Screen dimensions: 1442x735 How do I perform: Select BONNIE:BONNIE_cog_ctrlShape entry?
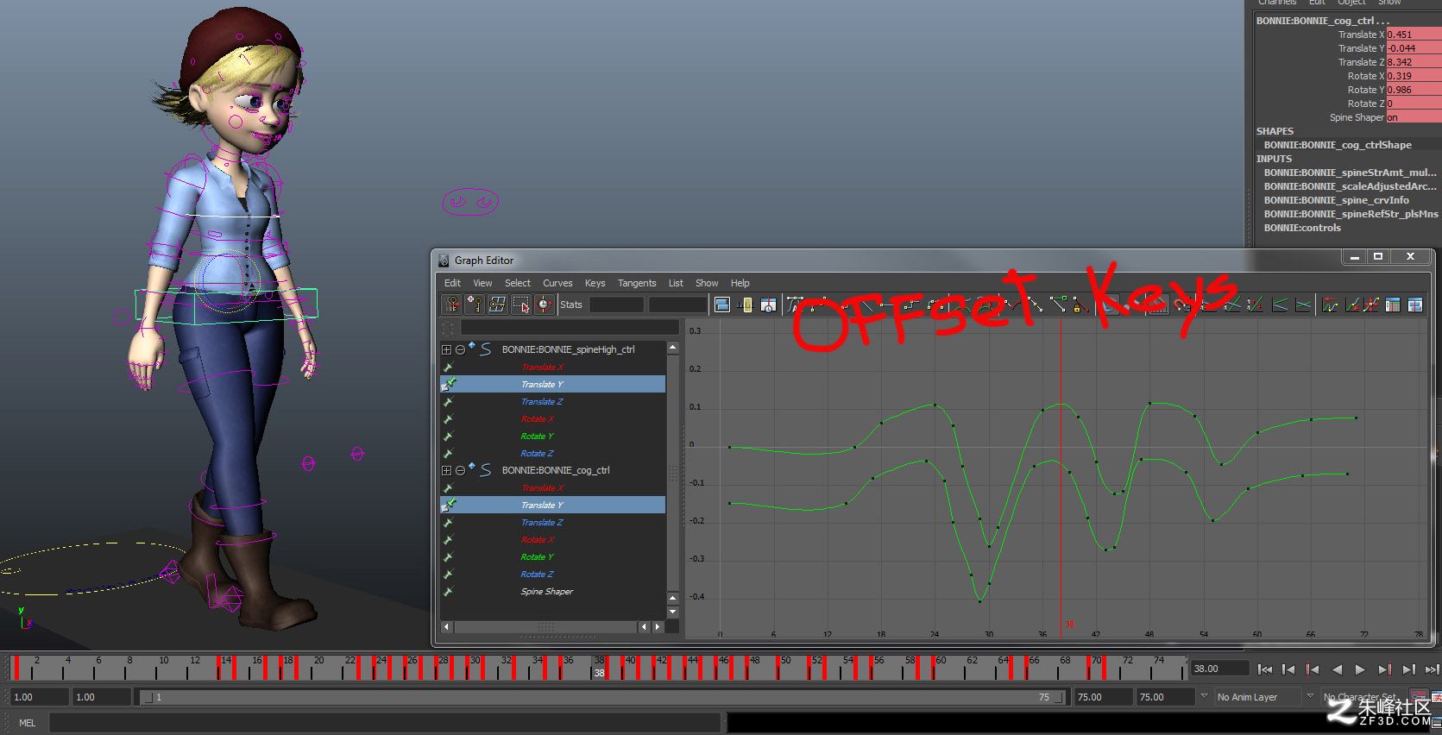[1338, 145]
